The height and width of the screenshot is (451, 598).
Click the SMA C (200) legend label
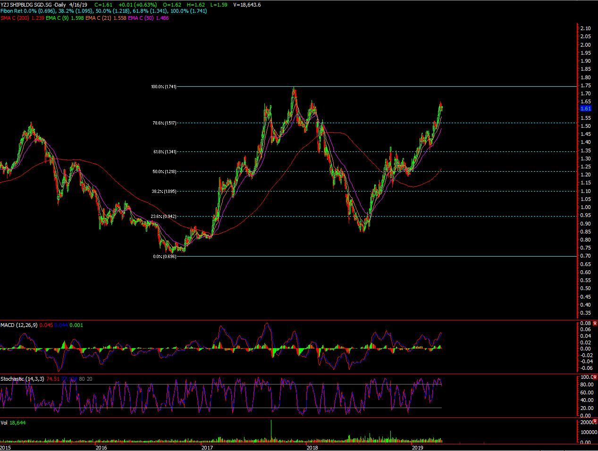(14, 18)
